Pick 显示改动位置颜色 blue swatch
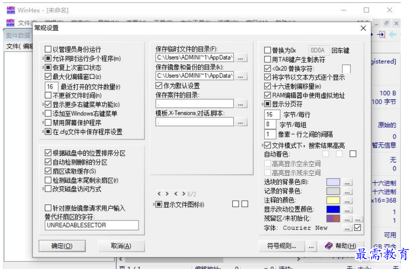Screen dimensions: 413x269 (x=333, y=209)
